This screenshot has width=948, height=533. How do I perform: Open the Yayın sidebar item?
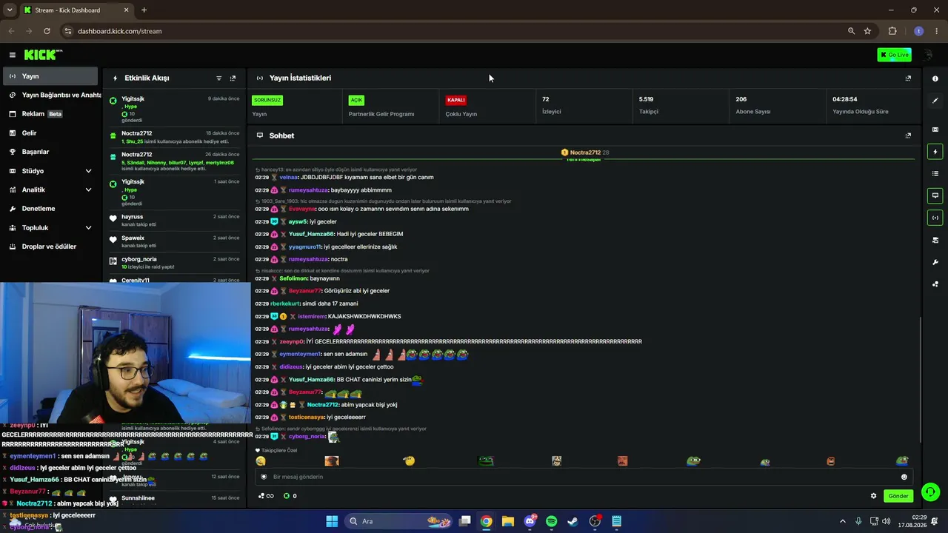[50, 76]
